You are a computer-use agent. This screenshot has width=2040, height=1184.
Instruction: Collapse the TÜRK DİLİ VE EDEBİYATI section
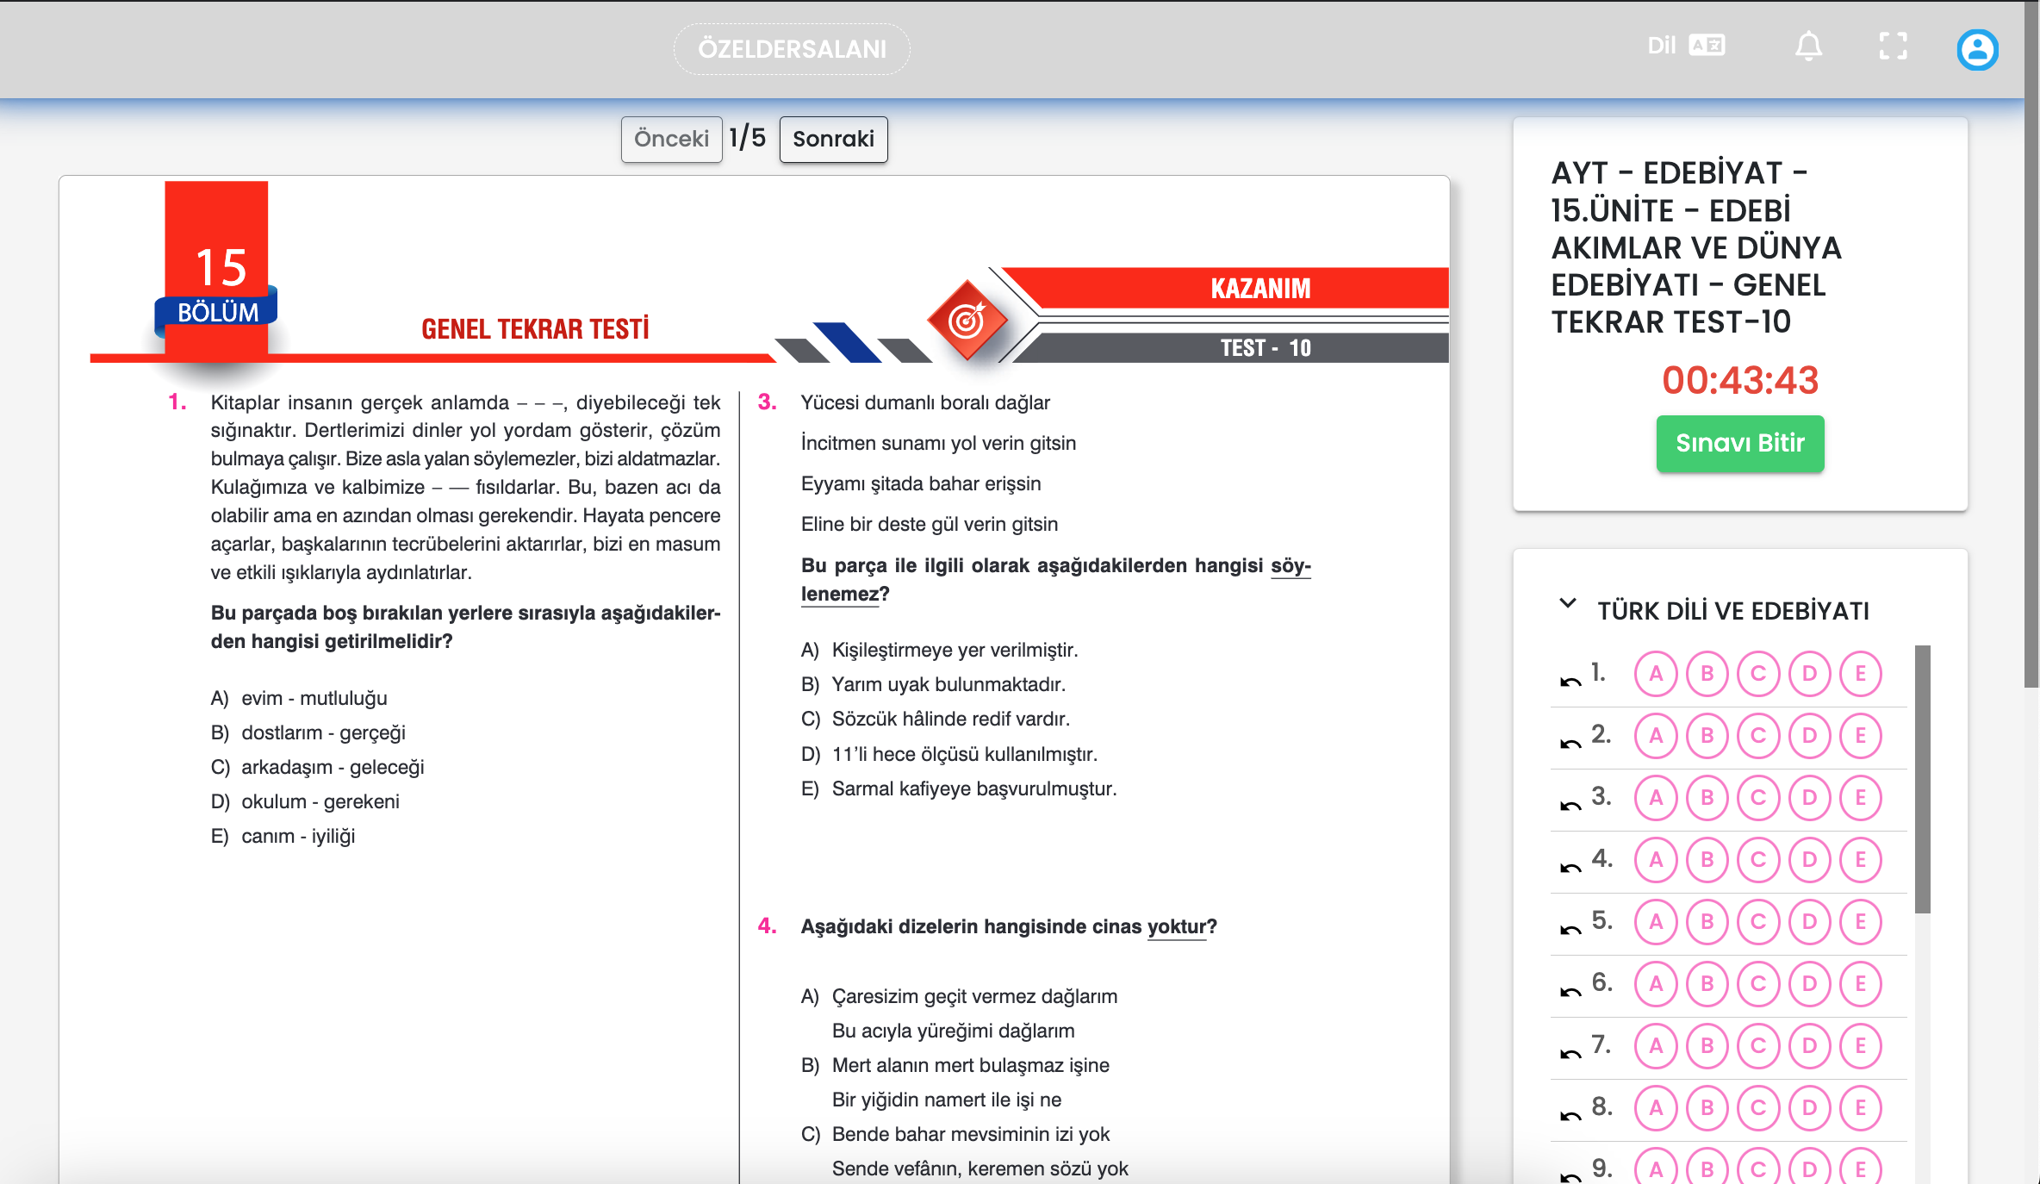[1568, 604]
